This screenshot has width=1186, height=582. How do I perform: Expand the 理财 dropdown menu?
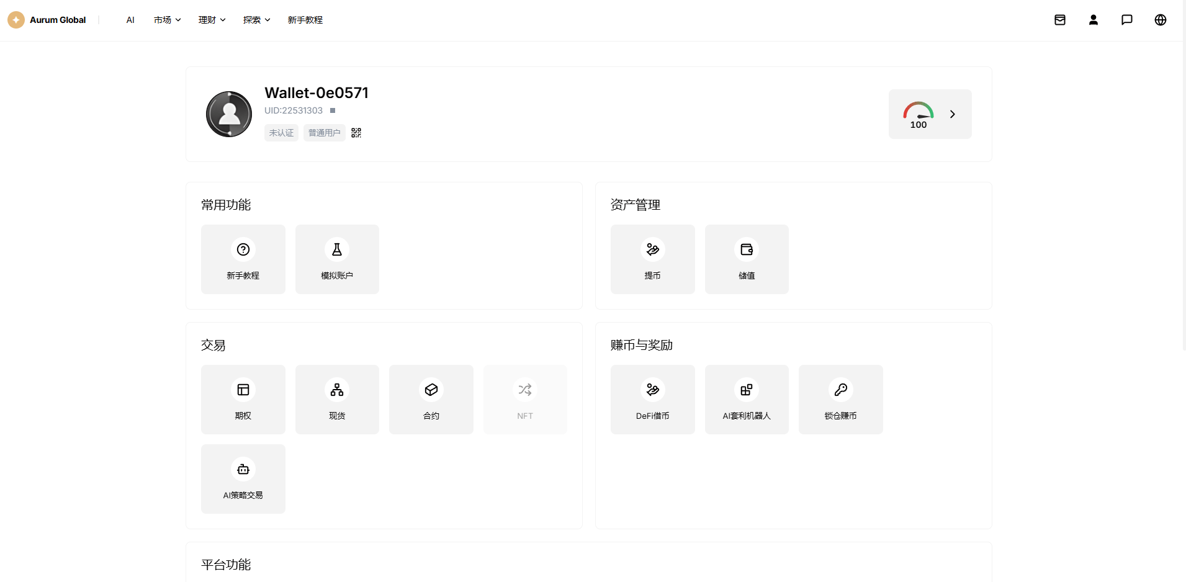coord(212,20)
